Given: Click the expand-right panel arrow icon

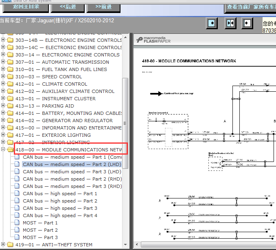Looking at the screenshot, I should point(212,23).
